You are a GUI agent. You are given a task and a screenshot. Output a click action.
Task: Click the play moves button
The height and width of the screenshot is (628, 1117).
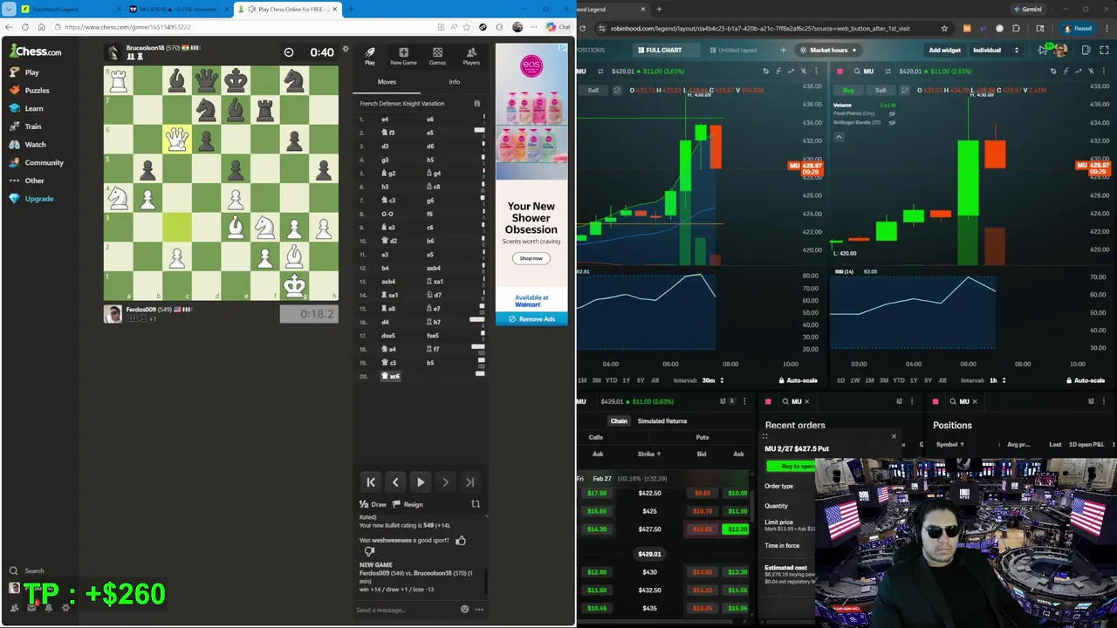coord(420,482)
